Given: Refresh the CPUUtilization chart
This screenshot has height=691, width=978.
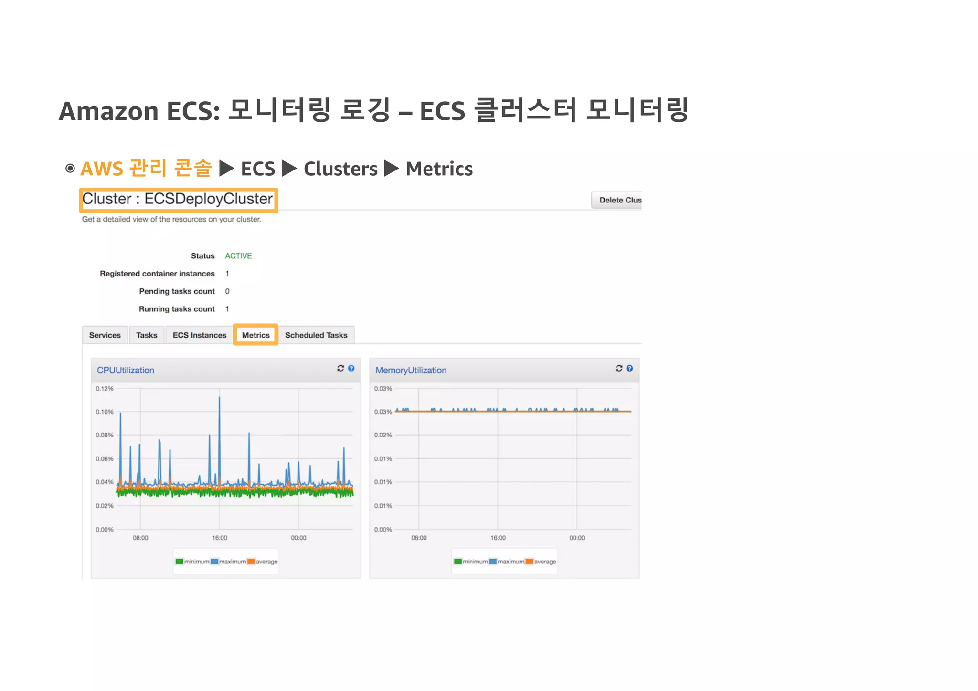Looking at the screenshot, I should pos(340,368).
